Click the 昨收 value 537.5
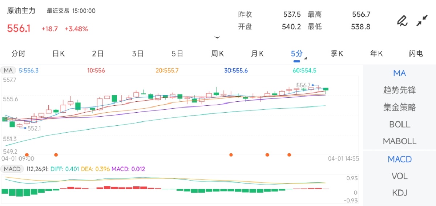The image size is (436, 206). coord(292,15)
